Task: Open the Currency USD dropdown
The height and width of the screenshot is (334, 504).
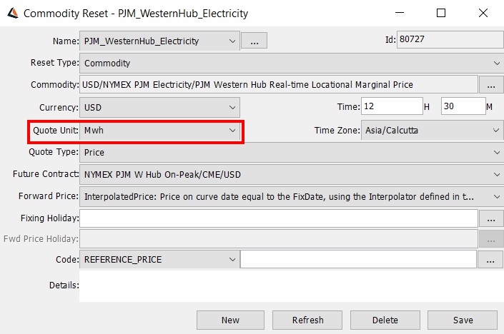Action: pyautogui.click(x=159, y=108)
